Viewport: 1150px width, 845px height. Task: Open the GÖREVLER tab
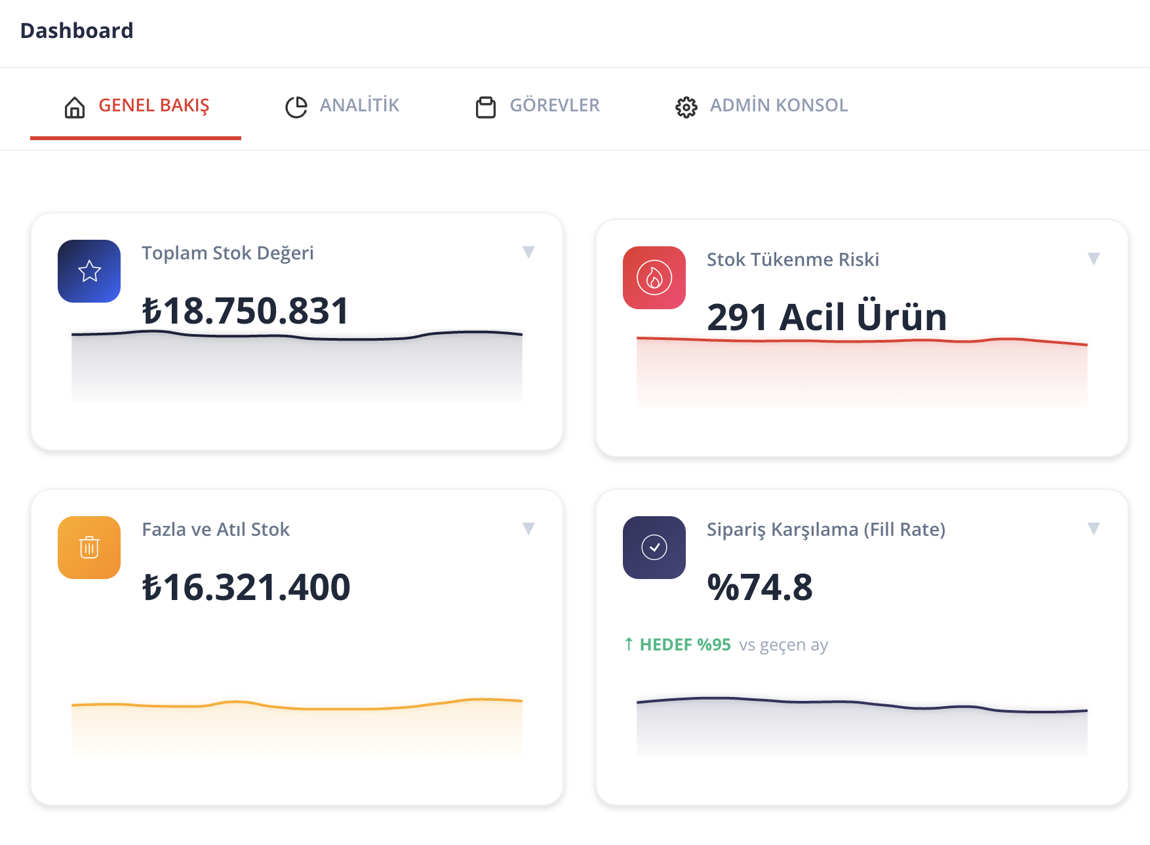pos(555,105)
